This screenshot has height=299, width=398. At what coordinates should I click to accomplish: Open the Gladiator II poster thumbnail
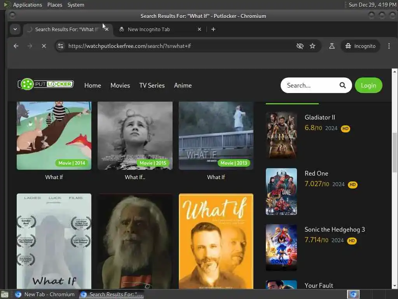(x=281, y=135)
